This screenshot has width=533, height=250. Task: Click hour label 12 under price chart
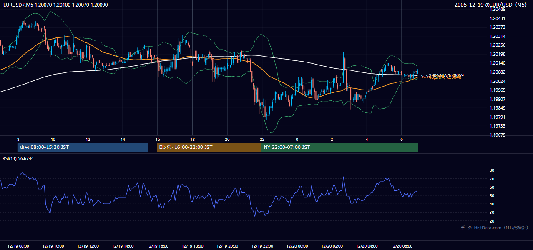pos(88,139)
